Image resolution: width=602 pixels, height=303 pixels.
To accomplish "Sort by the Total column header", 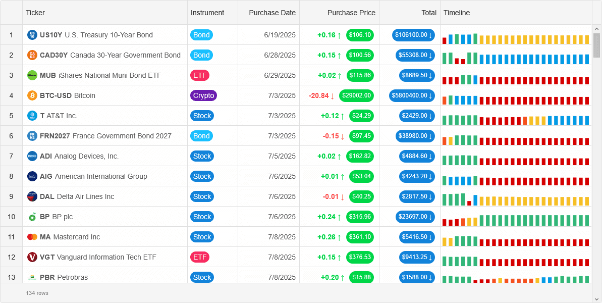I will (x=410, y=13).
